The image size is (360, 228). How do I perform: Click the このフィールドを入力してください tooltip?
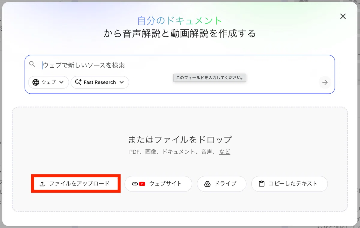pyautogui.click(x=210, y=77)
